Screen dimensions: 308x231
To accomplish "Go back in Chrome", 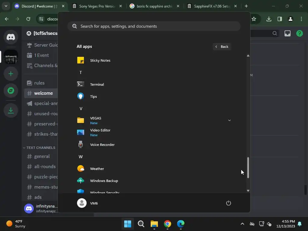I will point(7,19).
